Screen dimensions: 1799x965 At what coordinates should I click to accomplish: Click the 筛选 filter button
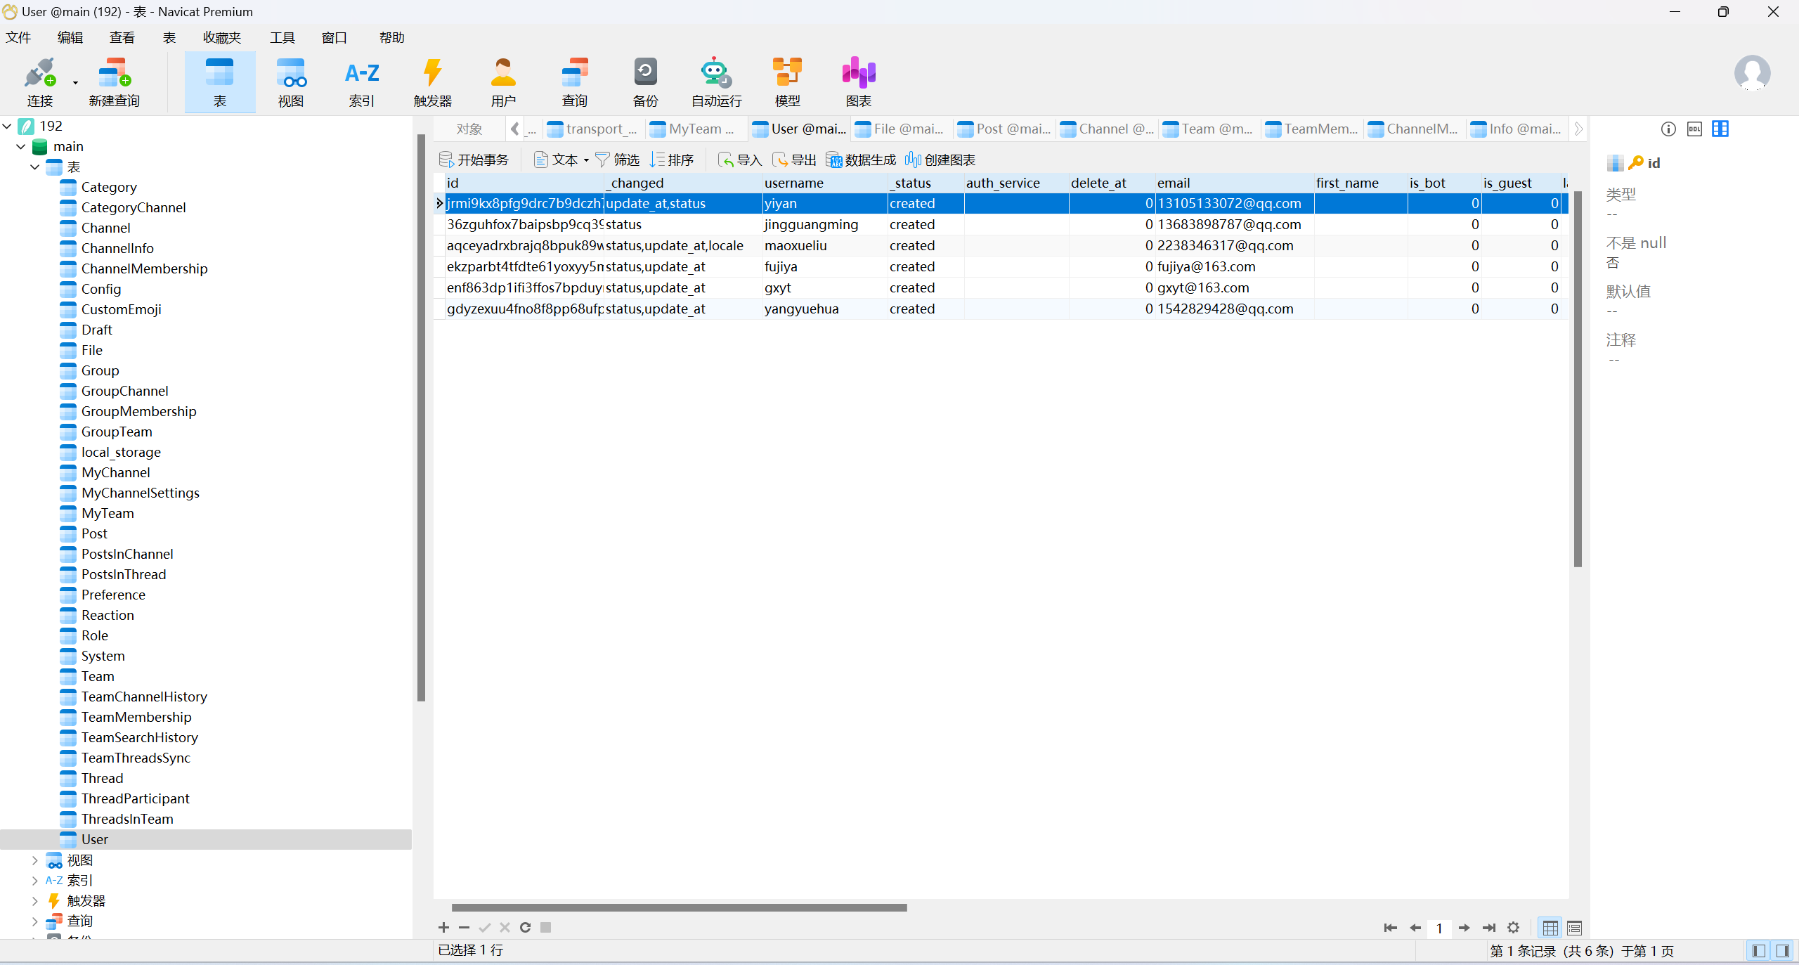[x=618, y=160]
